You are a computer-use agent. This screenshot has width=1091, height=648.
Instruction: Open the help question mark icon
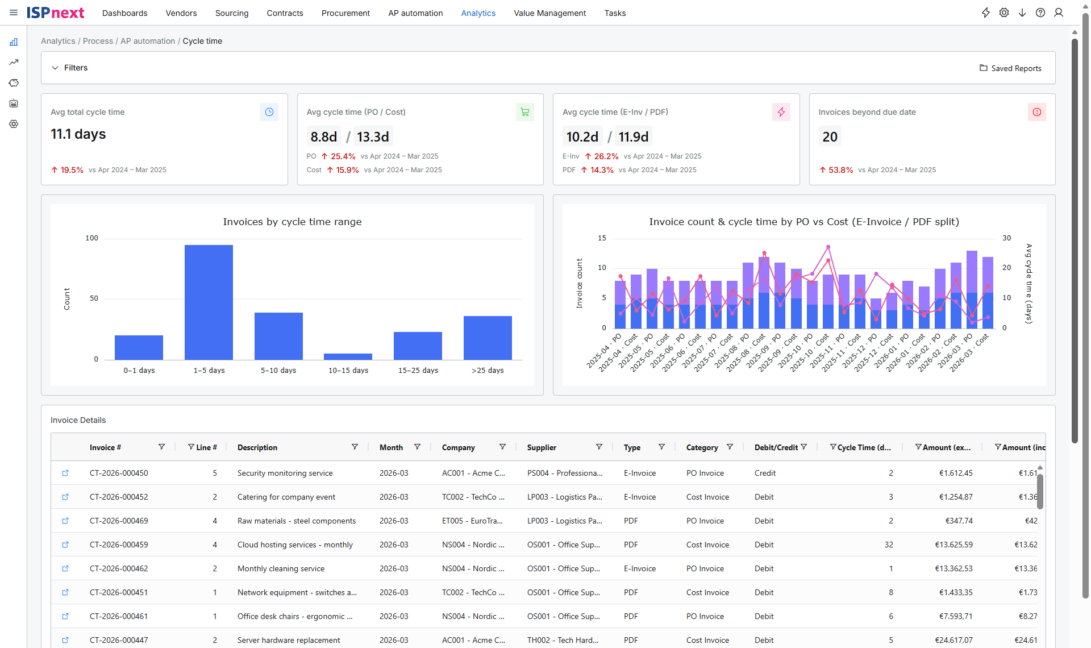[x=1040, y=13]
